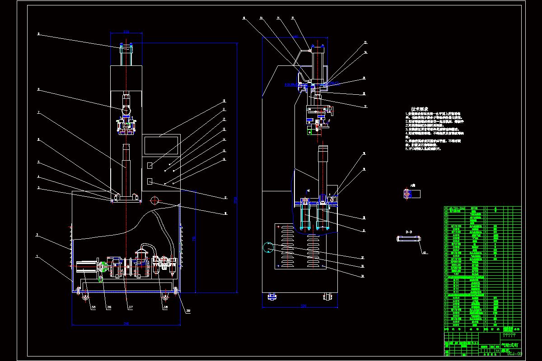Click callout number 7 left of front view

tap(38, 112)
